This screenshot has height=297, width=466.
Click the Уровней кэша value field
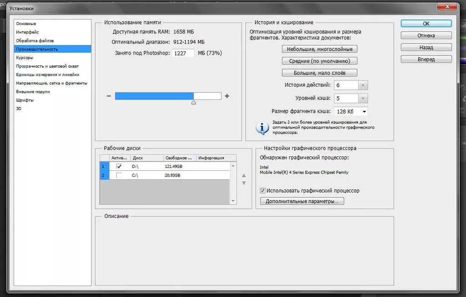pos(346,98)
